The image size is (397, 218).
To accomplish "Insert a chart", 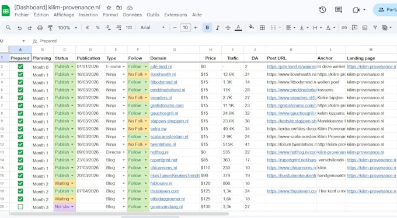I will (365, 28).
